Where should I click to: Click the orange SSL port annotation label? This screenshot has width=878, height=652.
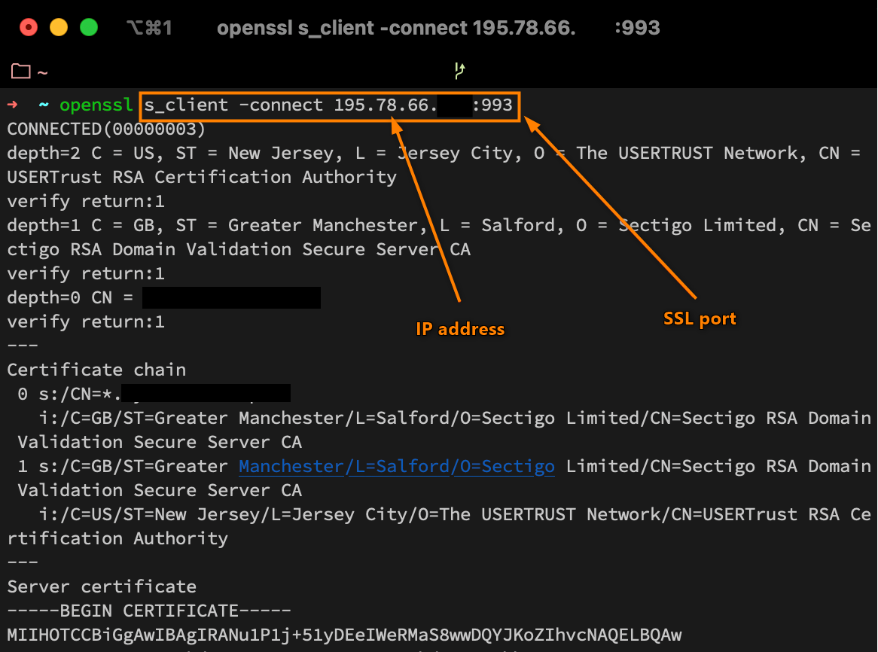click(700, 318)
